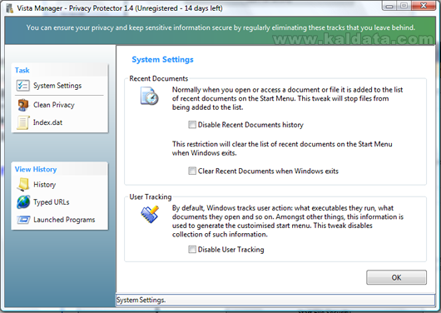Maximize the Privacy Protector window

[x=404, y=6]
